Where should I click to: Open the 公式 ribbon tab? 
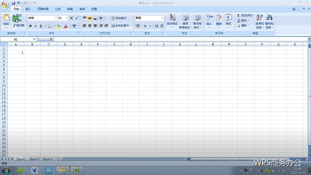click(58, 9)
